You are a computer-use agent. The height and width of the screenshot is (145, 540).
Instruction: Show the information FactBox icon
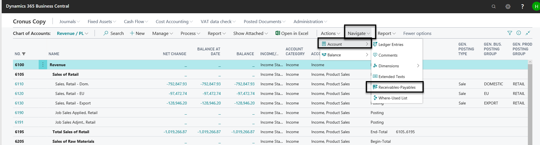(x=519, y=33)
